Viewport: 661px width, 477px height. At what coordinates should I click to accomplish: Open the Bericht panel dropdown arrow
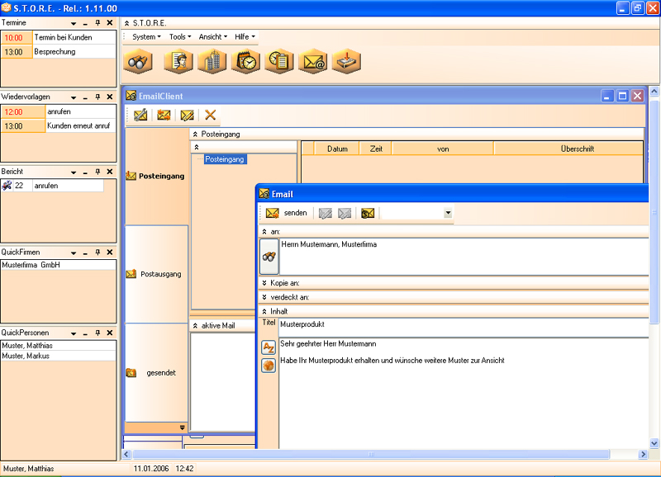pyautogui.click(x=74, y=172)
